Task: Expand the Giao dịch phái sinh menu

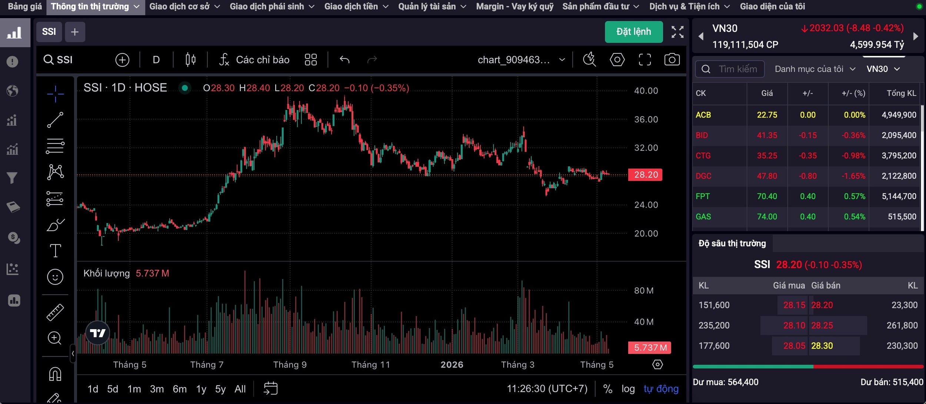Action: (272, 7)
